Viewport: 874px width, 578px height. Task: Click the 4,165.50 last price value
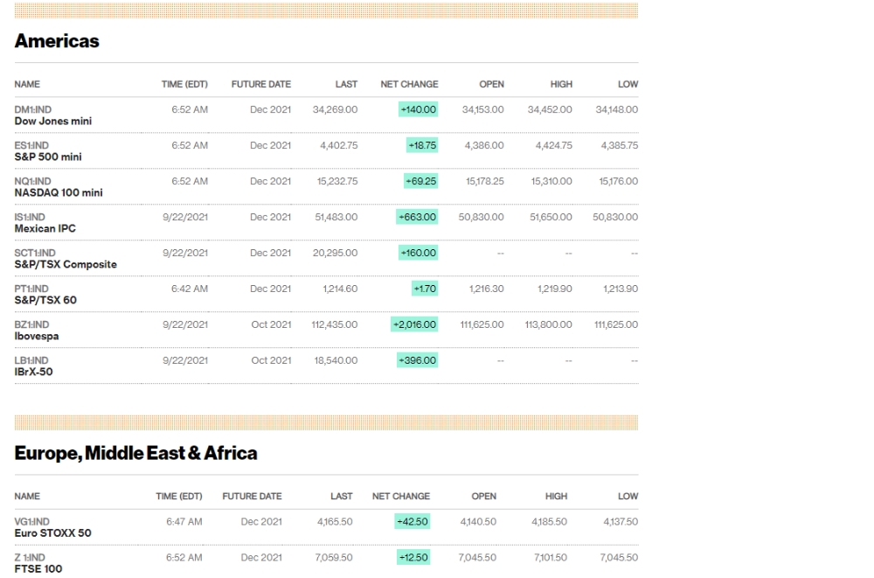[x=335, y=522]
